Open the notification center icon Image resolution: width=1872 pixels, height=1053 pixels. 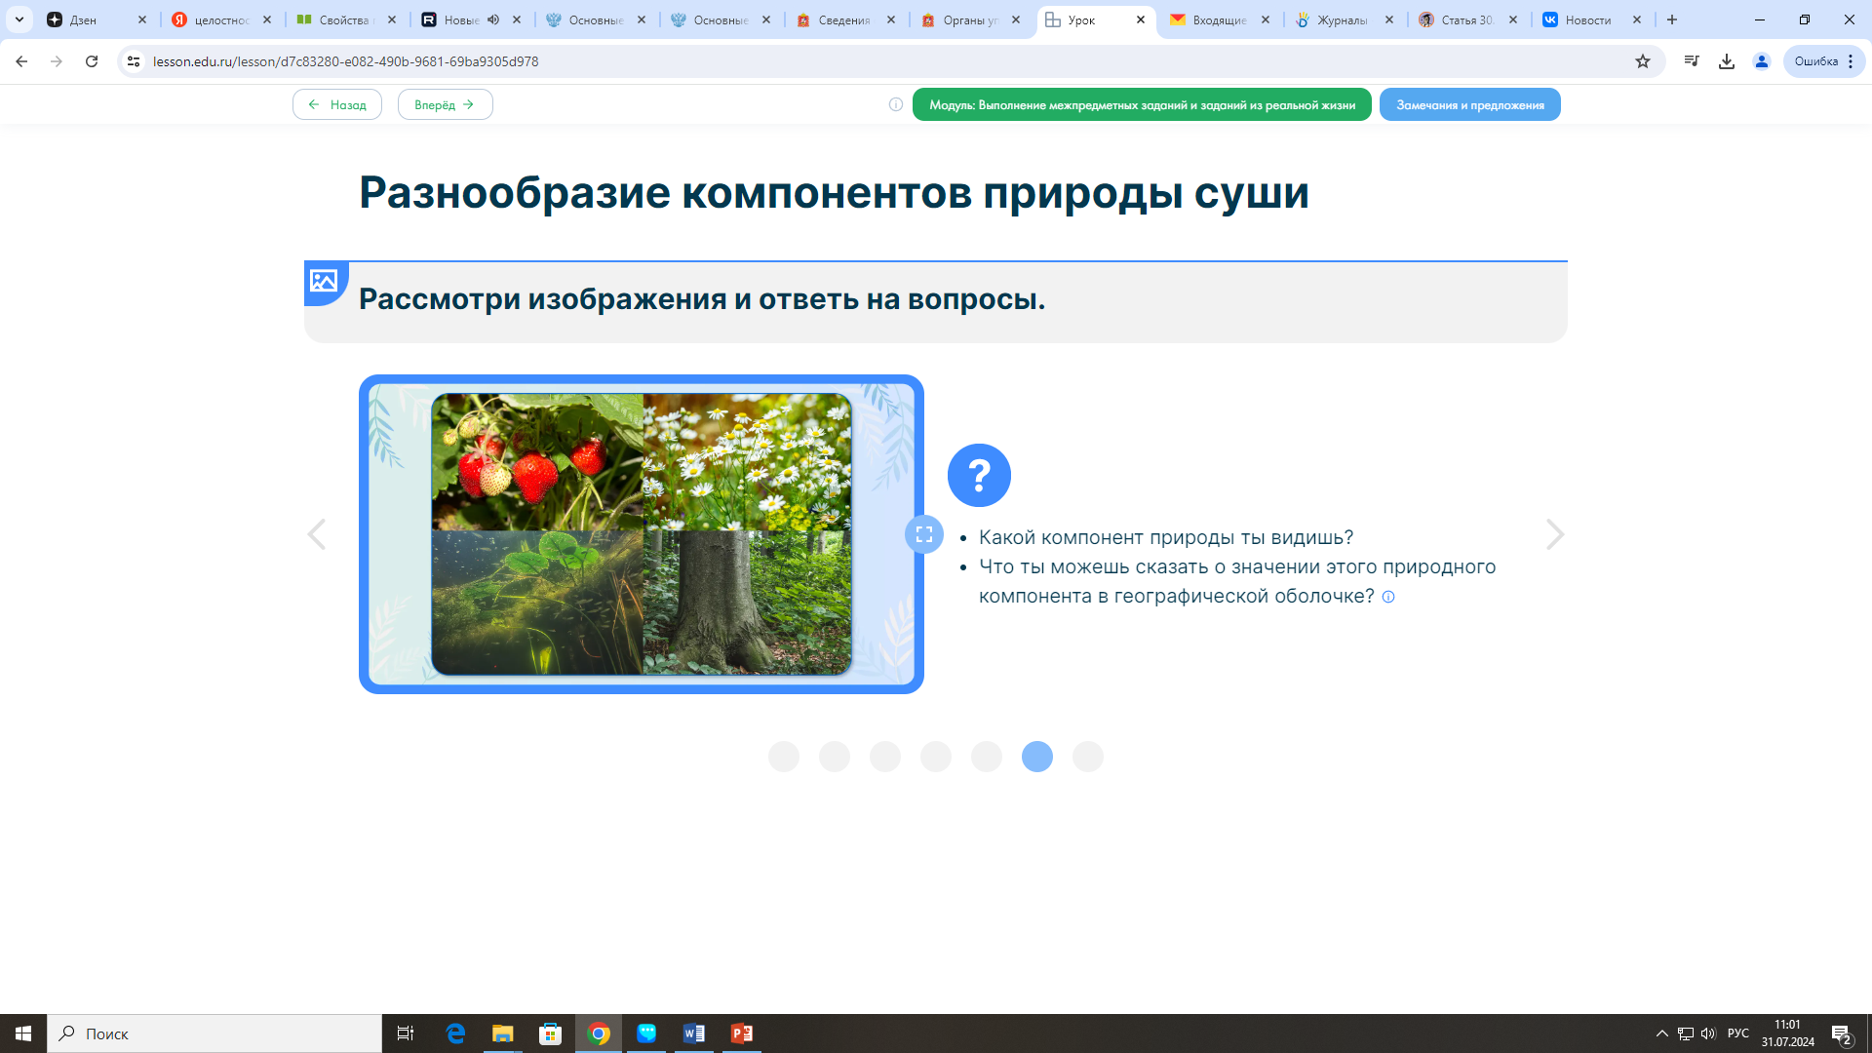(x=1842, y=1033)
